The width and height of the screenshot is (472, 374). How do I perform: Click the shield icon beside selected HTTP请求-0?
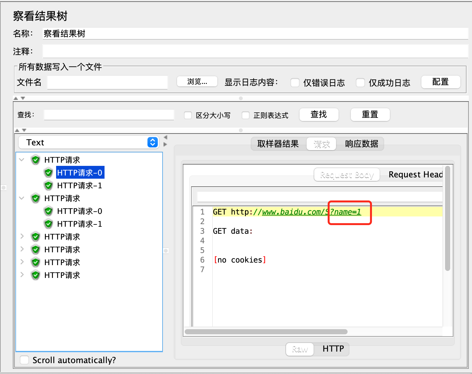tap(48, 173)
